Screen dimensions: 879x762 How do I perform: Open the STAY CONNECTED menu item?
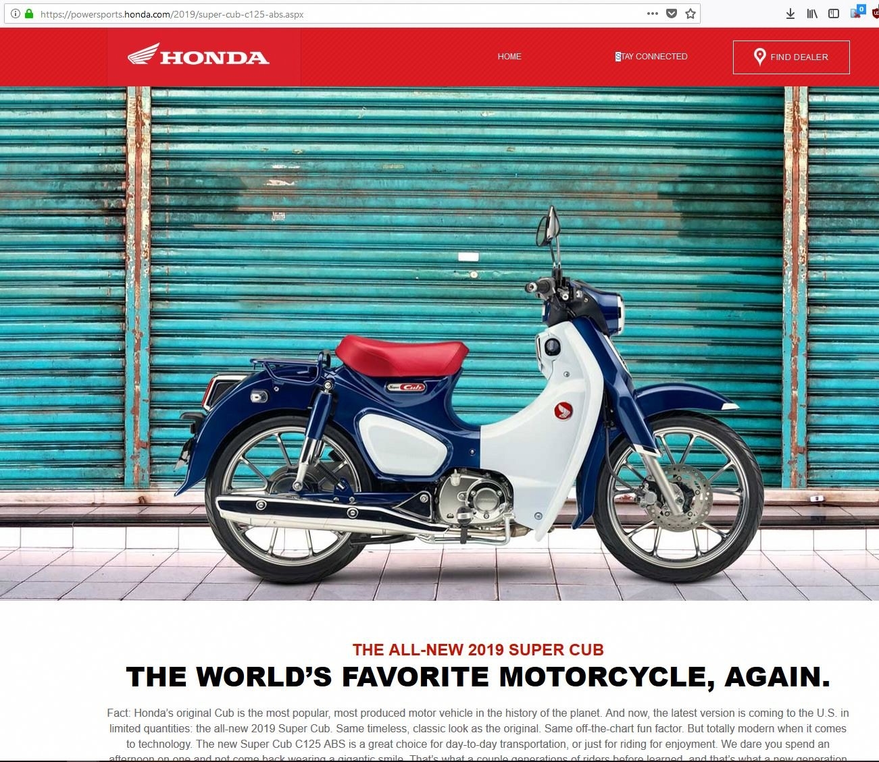651,57
